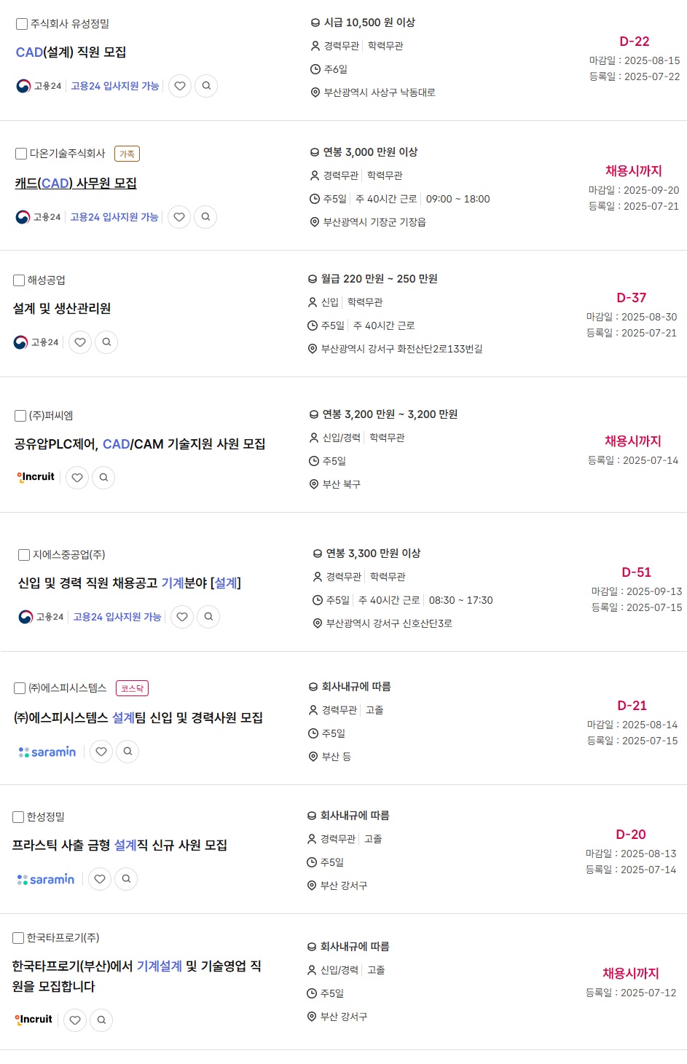Select the 해성공업 checkbox
The width and height of the screenshot is (687, 1064).
[x=19, y=280]
